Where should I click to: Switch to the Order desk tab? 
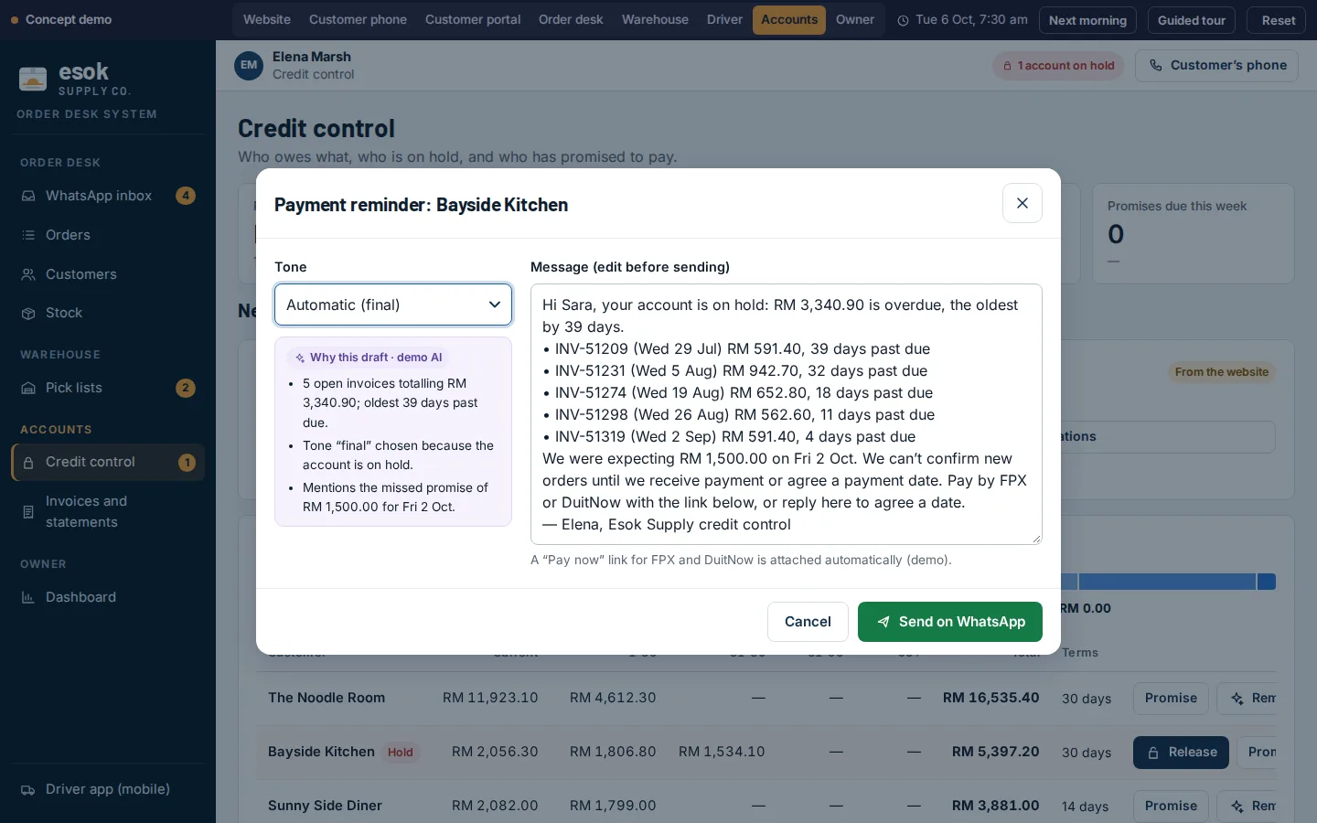[571, 19]
